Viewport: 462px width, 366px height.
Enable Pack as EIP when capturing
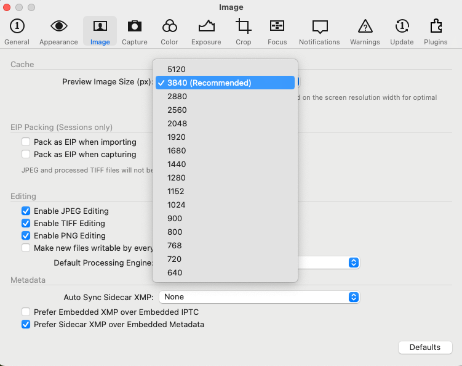[x=26, y=155]
